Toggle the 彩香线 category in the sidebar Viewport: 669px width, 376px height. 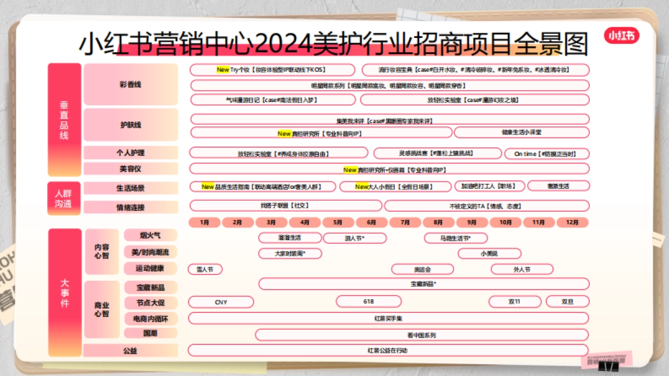click(x=131, y=84)
